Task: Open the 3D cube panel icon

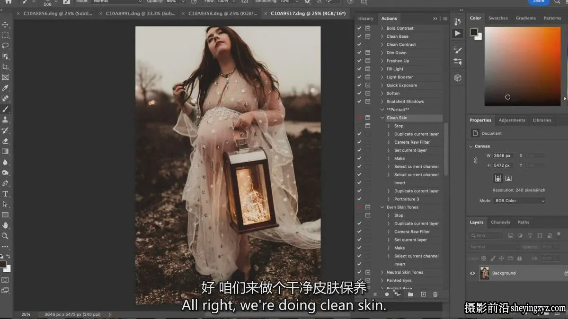Action: pos(458,78)
